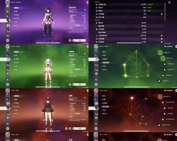Close the Hu Tao attribute screen
This screenshot has width=177, height=141.
tap(88, 91)
